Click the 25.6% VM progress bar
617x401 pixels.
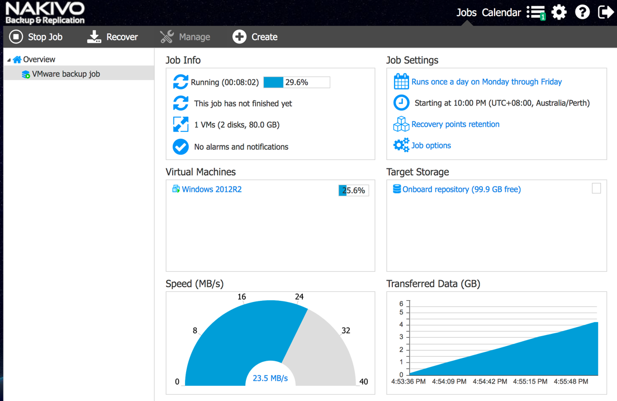coord(354,190)
